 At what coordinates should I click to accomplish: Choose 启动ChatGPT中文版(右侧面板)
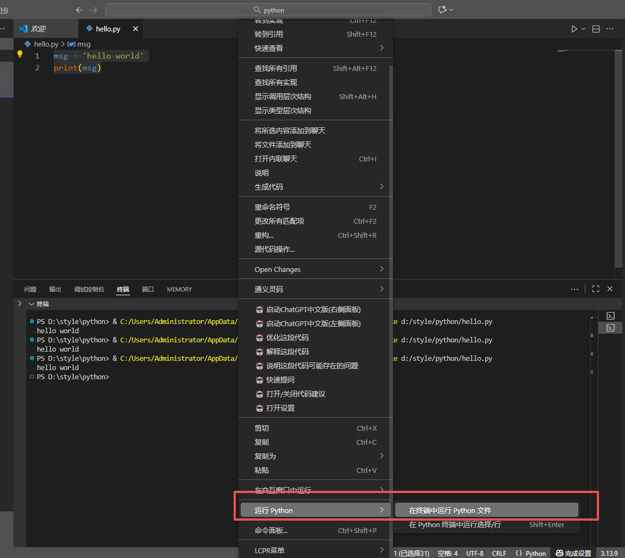click(x=315, y=309)
